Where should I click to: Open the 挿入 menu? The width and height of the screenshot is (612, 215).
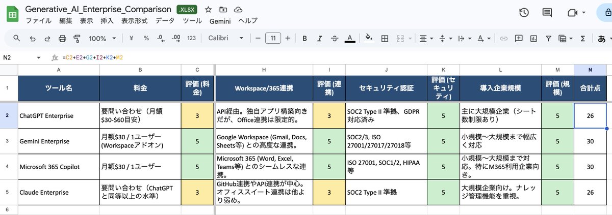tap(107, 21)
